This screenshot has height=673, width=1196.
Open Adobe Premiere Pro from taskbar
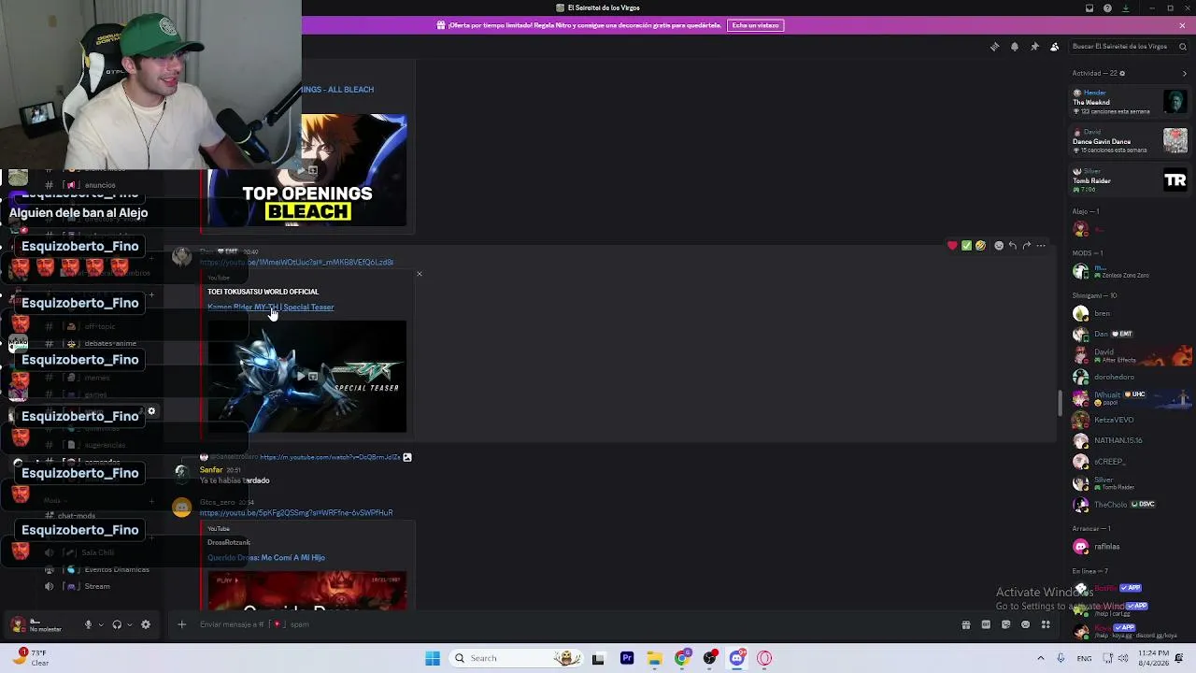click(627, 658)
